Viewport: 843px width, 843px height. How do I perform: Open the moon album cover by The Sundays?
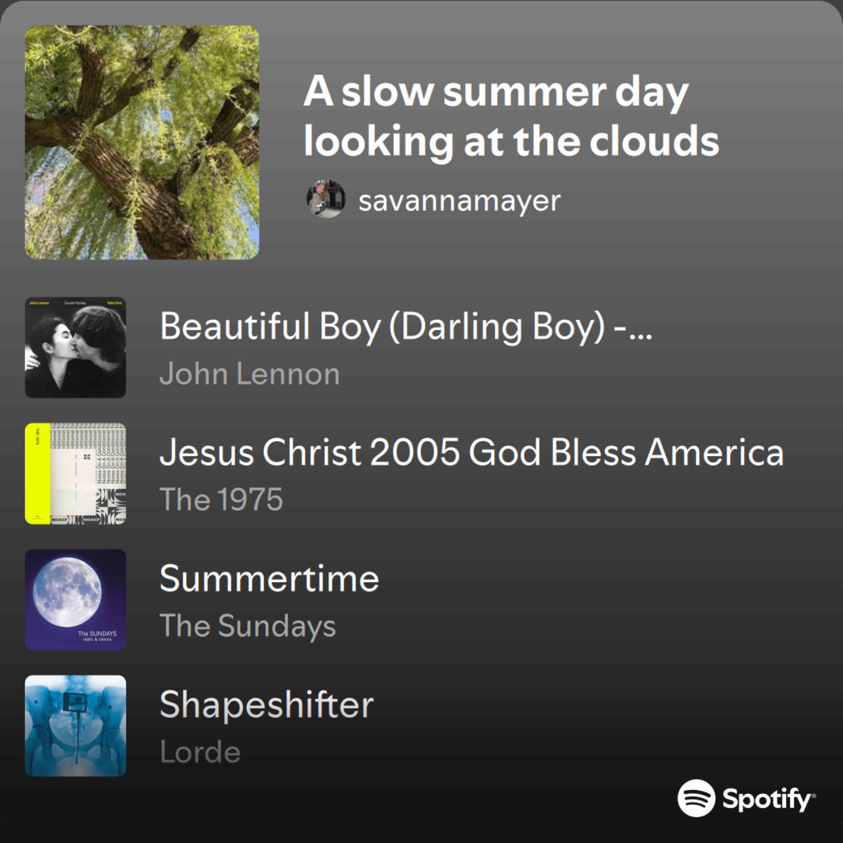(76, 600)
